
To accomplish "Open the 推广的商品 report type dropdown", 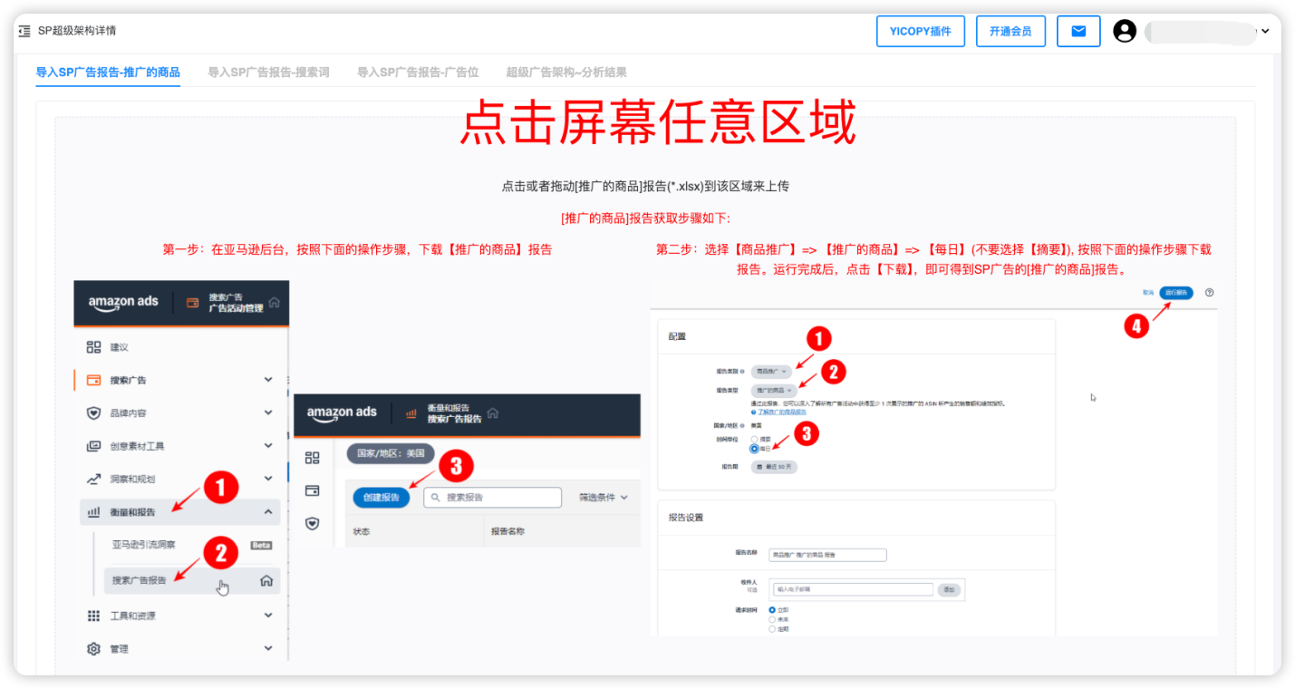I will click(x=775, y=390).
